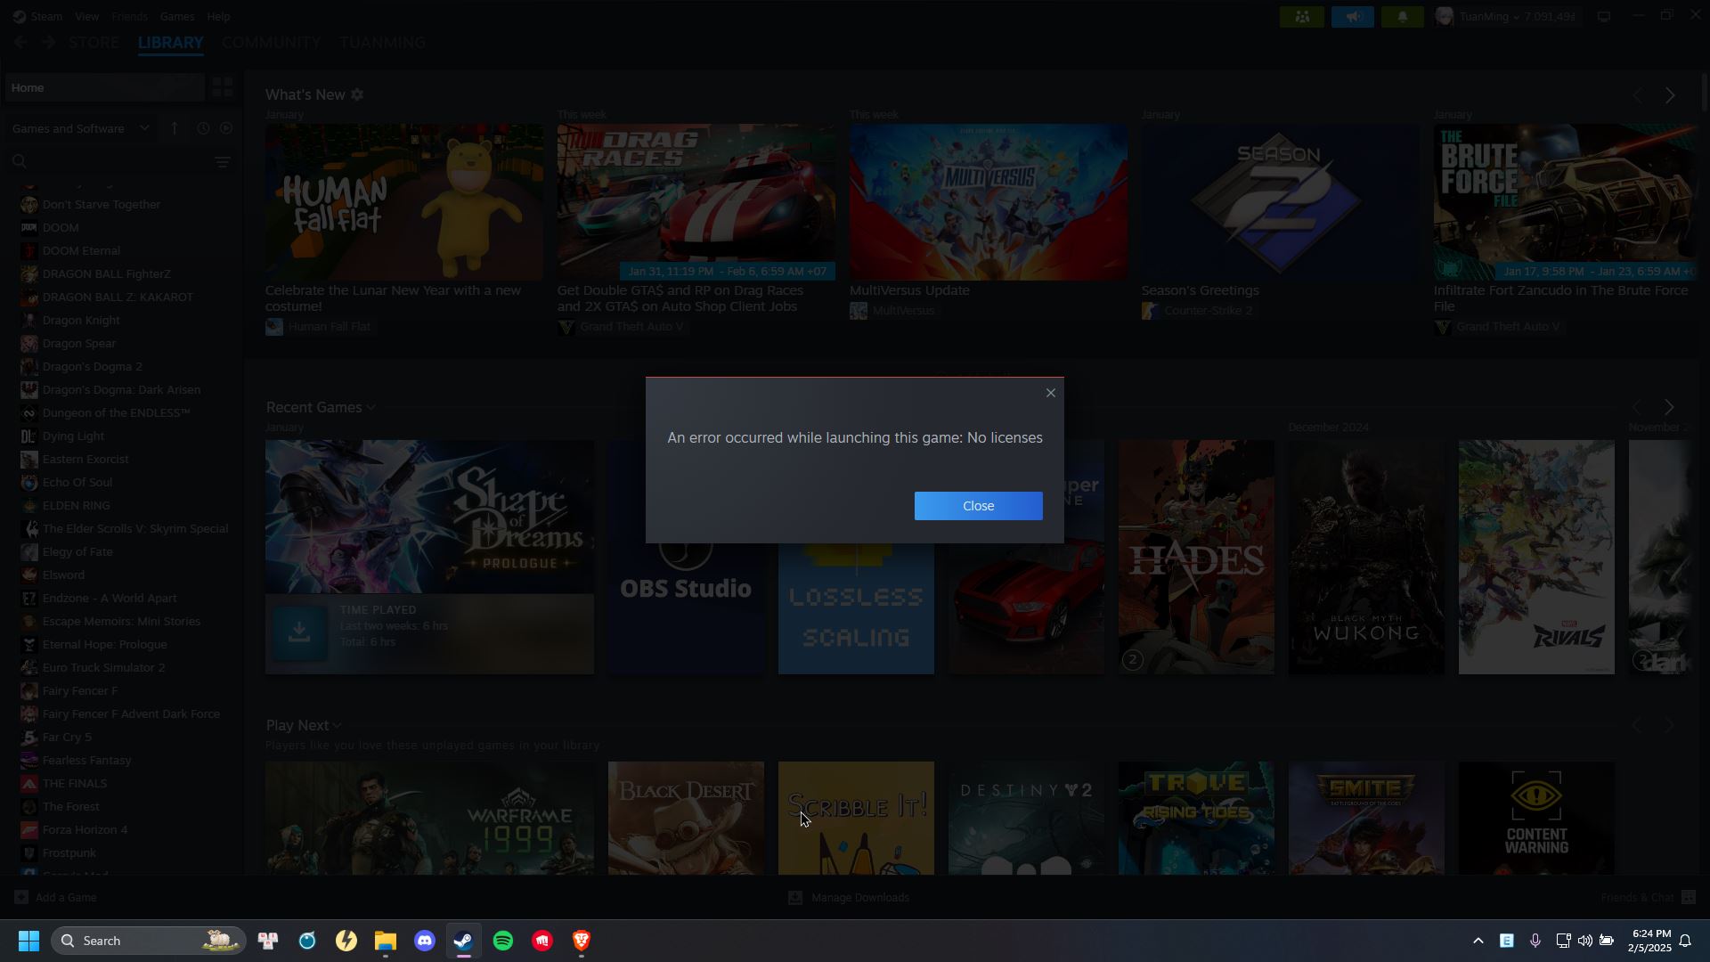Dismiss error dialog with X icon
The height and width of the screenshot is (962, 1710).
1051,393
